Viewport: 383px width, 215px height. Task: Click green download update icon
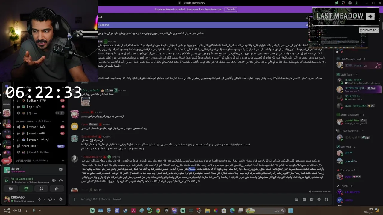pyautogui.click(x=357, y=3)
